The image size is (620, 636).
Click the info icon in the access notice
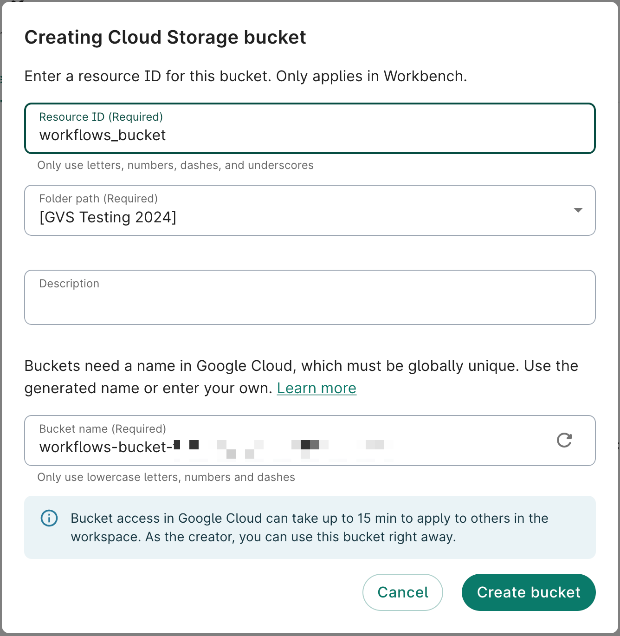49,518
